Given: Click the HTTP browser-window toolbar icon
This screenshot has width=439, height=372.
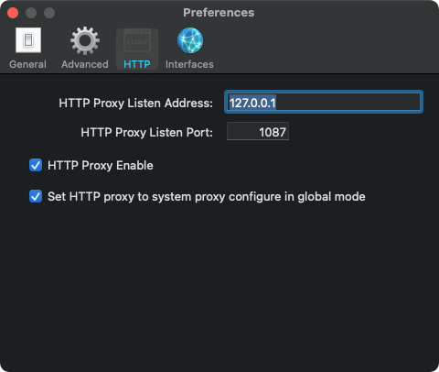Looking at the screenshot, I should [x=137, y=40].
